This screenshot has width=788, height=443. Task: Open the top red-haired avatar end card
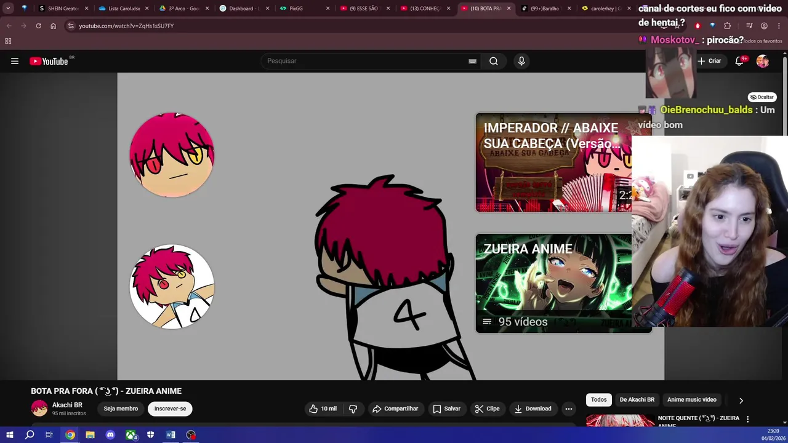(x=172, y=155)
